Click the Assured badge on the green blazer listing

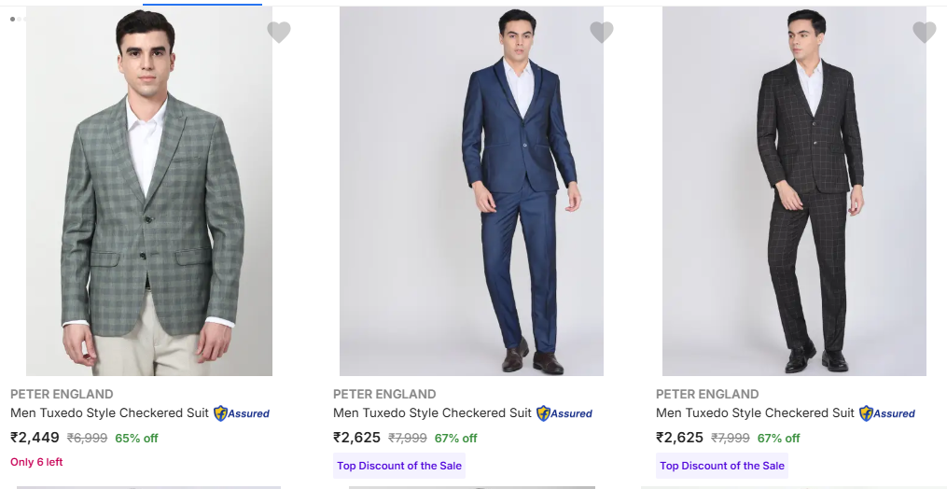tap(242, 413)
